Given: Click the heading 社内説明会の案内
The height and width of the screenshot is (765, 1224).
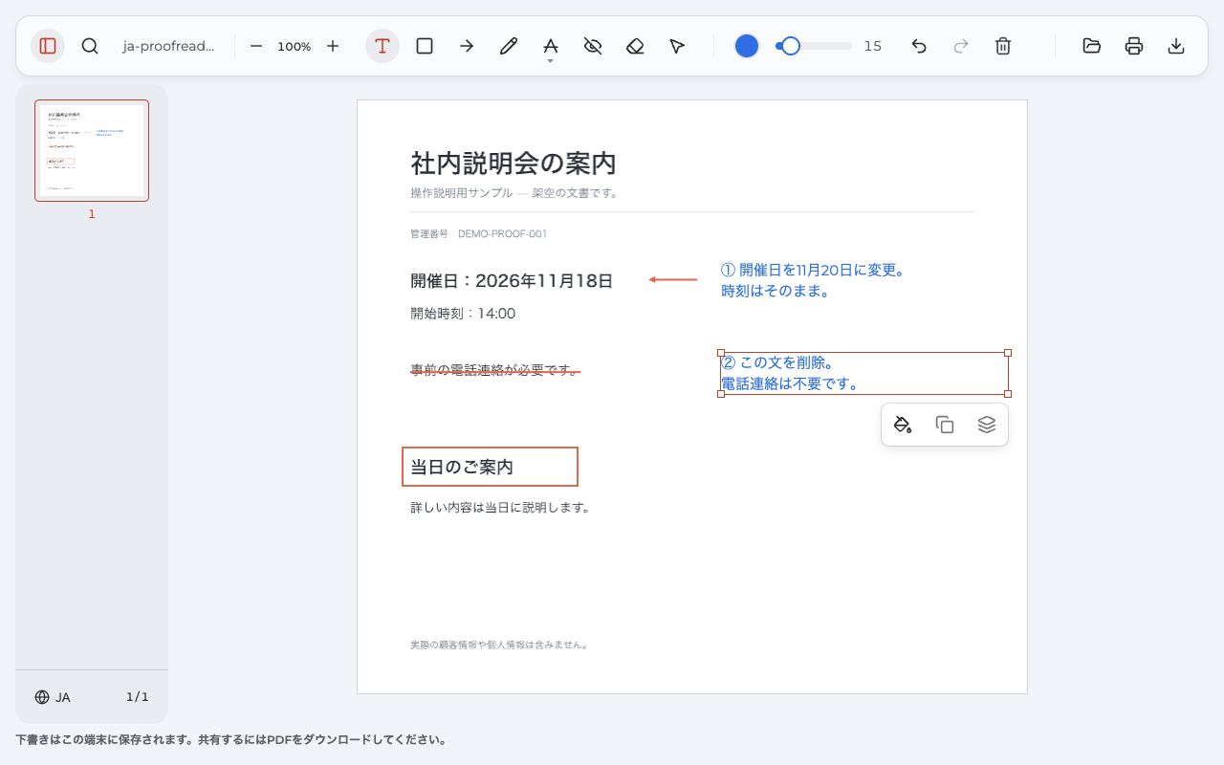Looking at the screenshot, I should click(x=514, y=164).
